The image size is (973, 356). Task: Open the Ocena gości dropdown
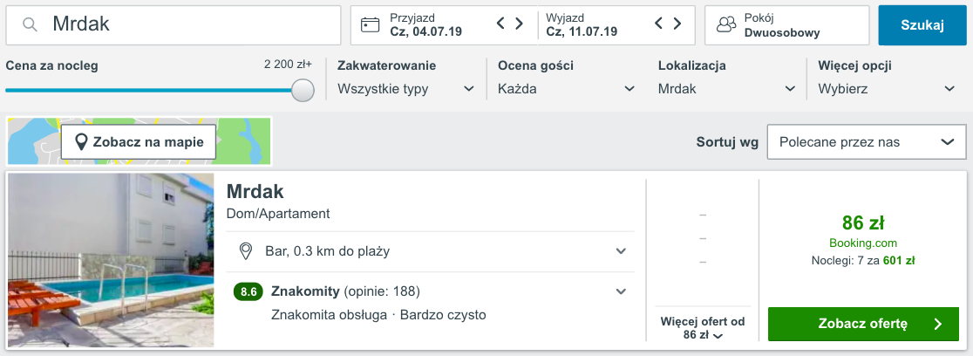pos(567,89)
